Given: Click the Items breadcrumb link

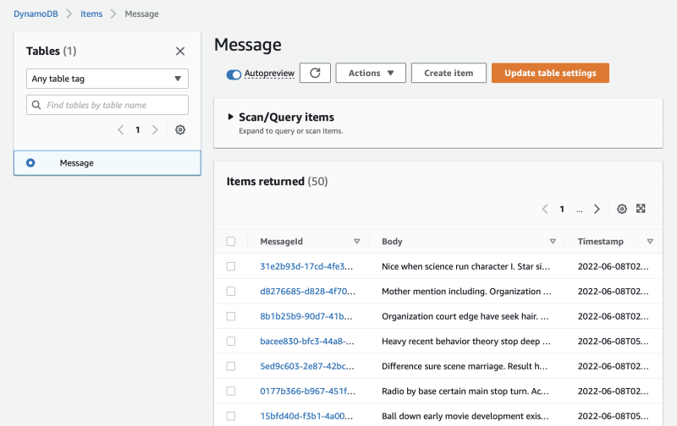Looking at the screenshot, I should [x=91, y=14].
